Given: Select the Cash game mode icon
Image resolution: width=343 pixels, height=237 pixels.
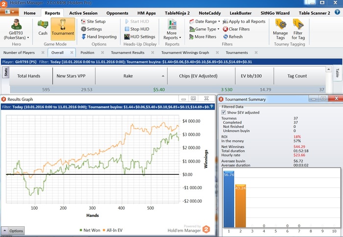Looking at the screenshot, I should pyautogui.click(x=43, y=27).
